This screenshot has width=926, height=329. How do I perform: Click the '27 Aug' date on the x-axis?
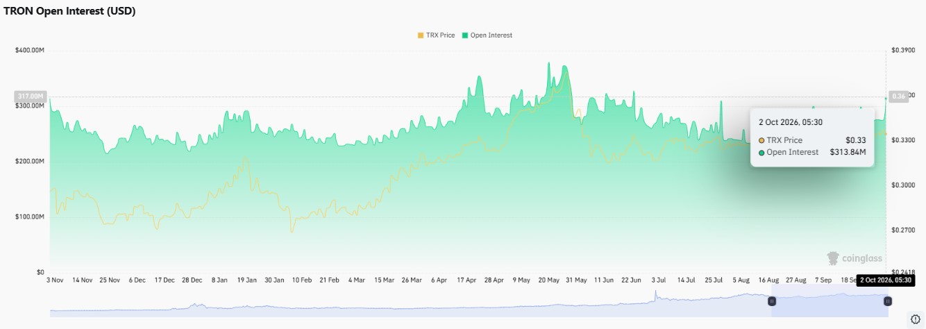tap(795, 280)
